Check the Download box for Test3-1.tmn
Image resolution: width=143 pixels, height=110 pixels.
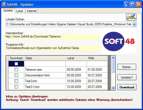[16, 87]
